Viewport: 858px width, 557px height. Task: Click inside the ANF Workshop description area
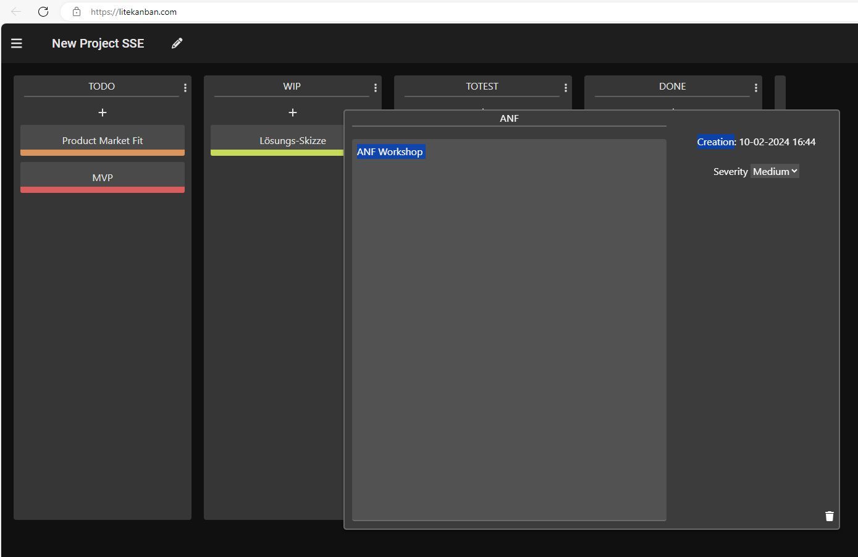tap(509, 330)
